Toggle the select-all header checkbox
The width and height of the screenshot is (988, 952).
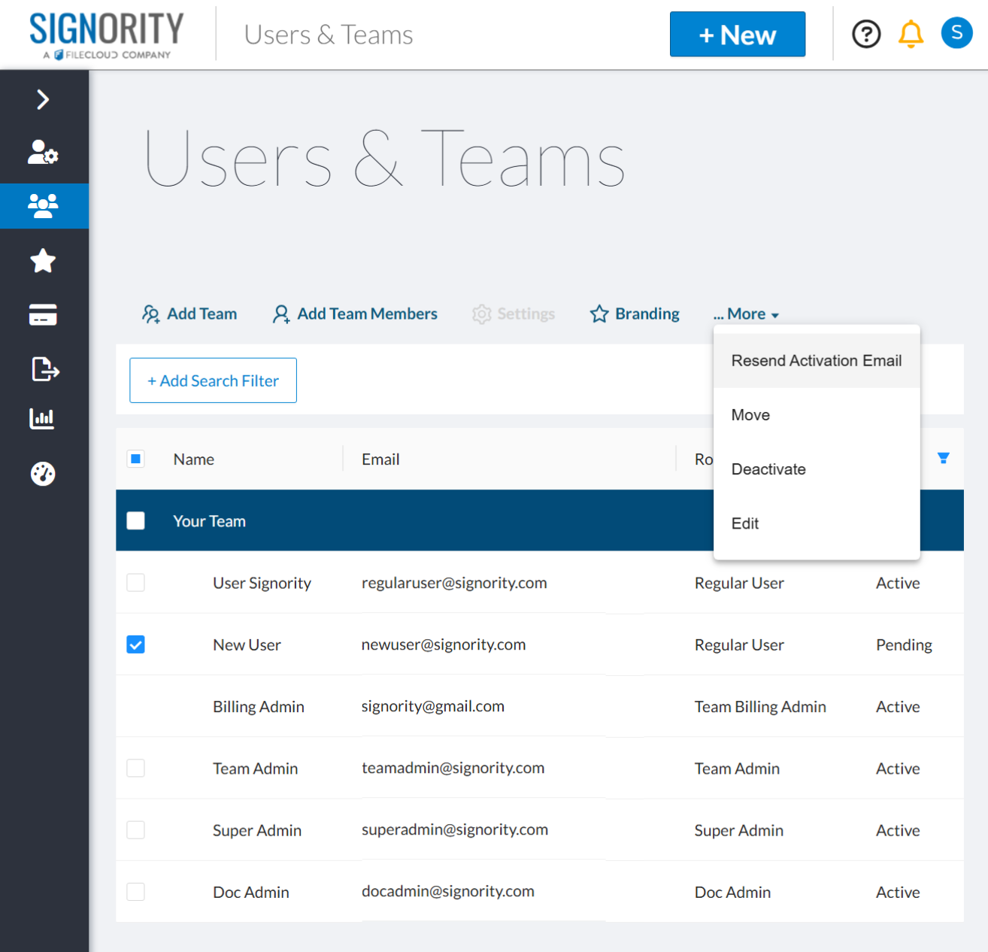(x=135, y=459)
